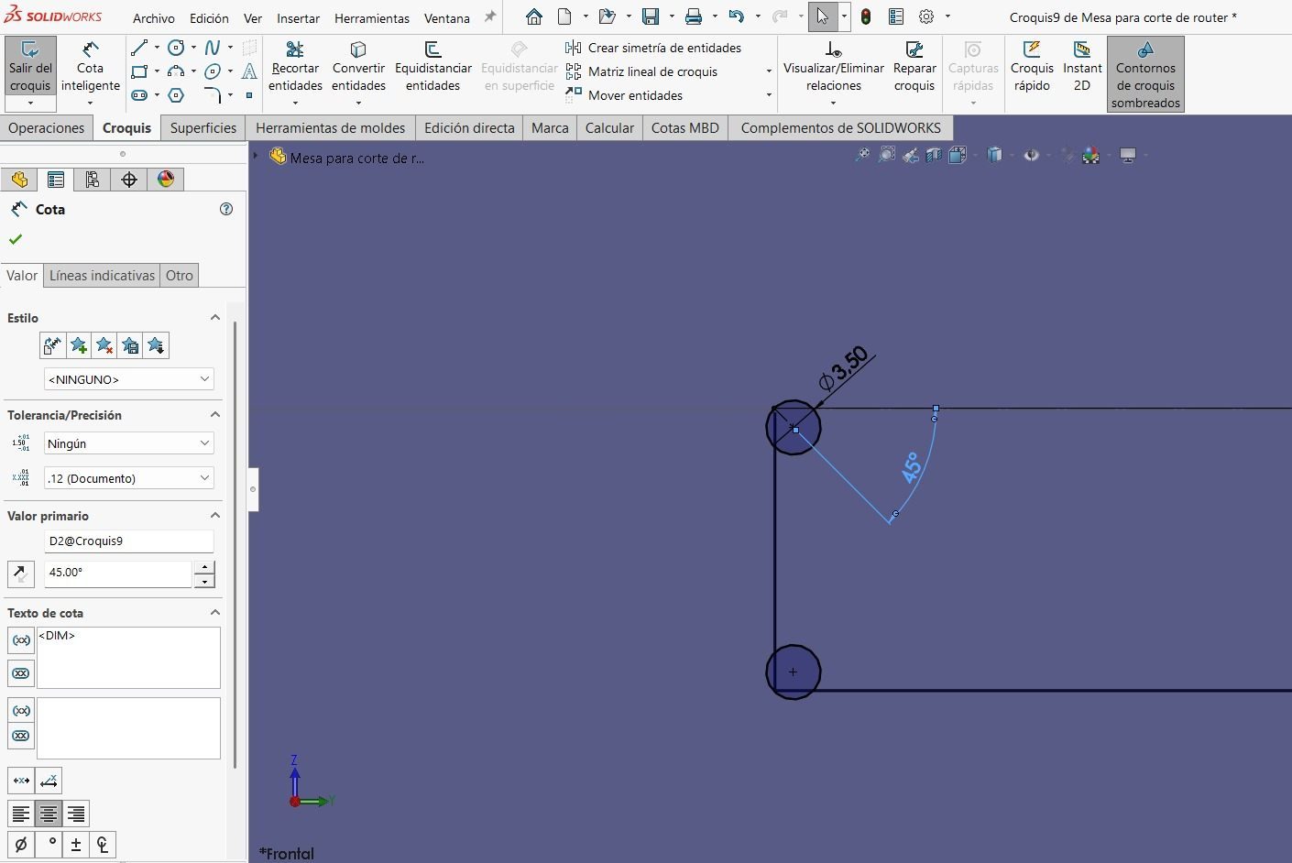Click Recortar entidades tool

click(295, 66)
